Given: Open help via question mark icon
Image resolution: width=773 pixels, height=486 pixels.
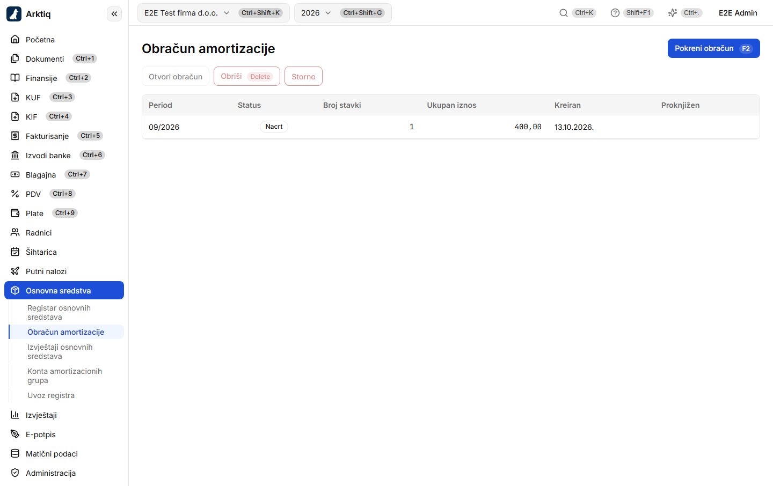Looking at the screenshot, I should [x=615, y=13].
